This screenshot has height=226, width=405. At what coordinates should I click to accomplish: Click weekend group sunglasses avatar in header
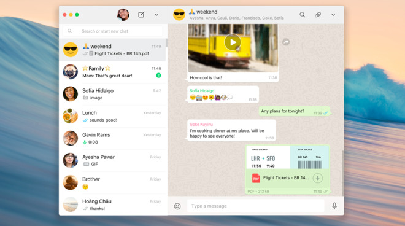coord(179,15)
